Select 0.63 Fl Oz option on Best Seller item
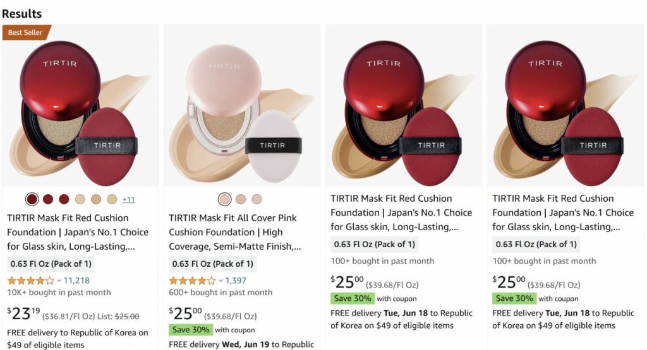This screenshot has height=350, width=647. click(x=51, y=264)
